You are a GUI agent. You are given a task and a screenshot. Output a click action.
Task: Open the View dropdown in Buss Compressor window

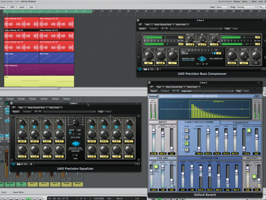(149, 25)
